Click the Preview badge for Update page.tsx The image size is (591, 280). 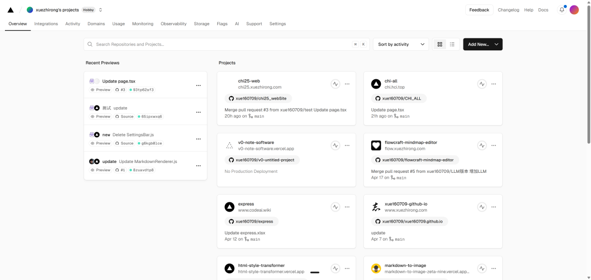click(x=101, y=90)
